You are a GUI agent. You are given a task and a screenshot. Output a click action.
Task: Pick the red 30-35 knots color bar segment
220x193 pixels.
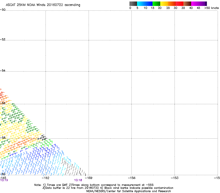coord(180,4)
